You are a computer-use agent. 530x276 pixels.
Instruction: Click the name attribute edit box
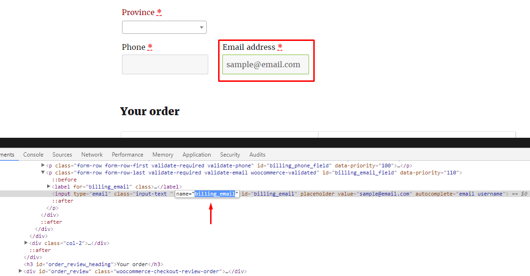pos(207,194)
